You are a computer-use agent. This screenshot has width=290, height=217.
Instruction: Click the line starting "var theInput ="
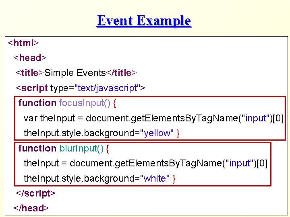coord(153,118)
